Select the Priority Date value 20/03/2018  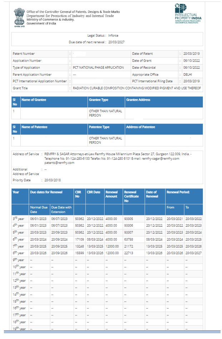[x=53, y=180]
